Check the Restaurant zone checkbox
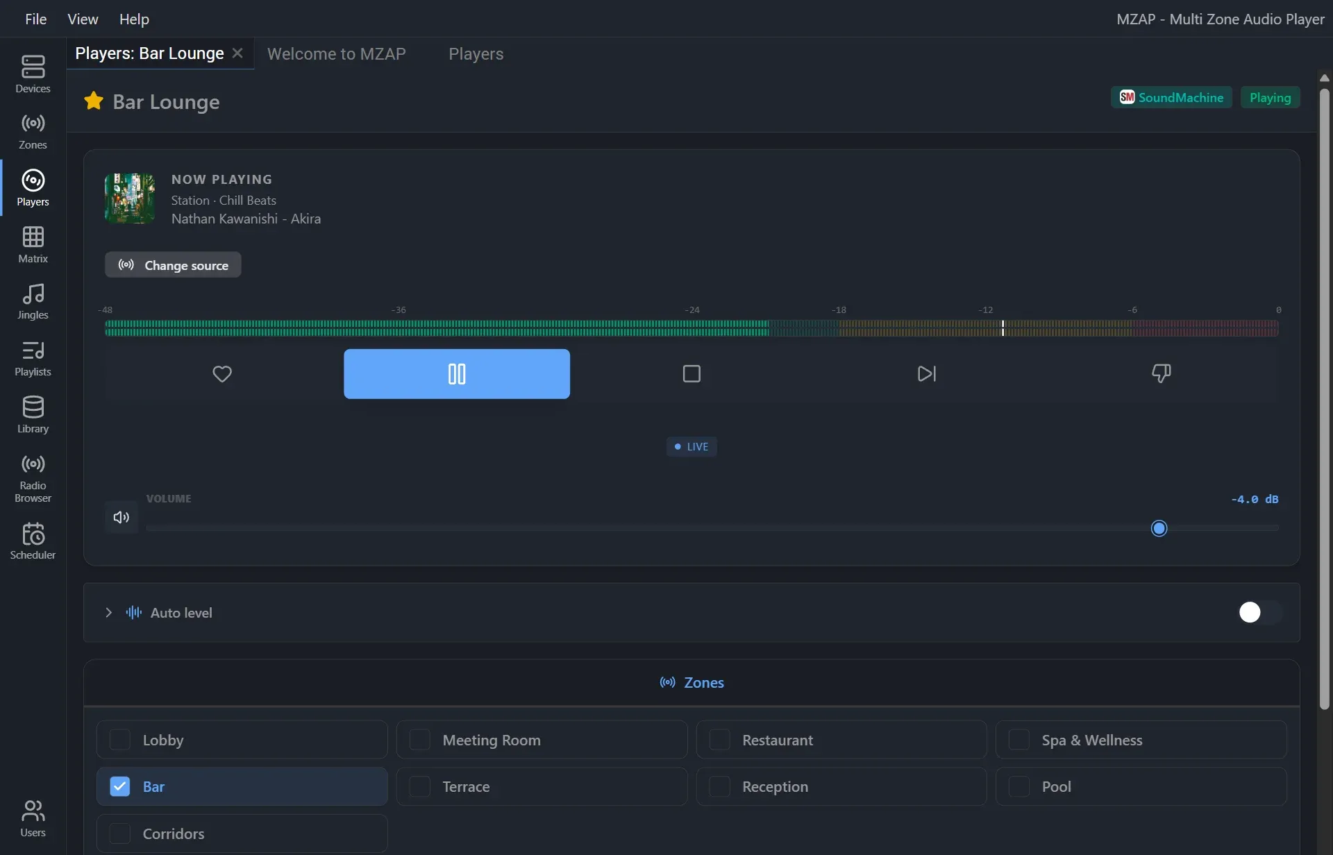1333x855 pixels. click(x=720, y=740)
